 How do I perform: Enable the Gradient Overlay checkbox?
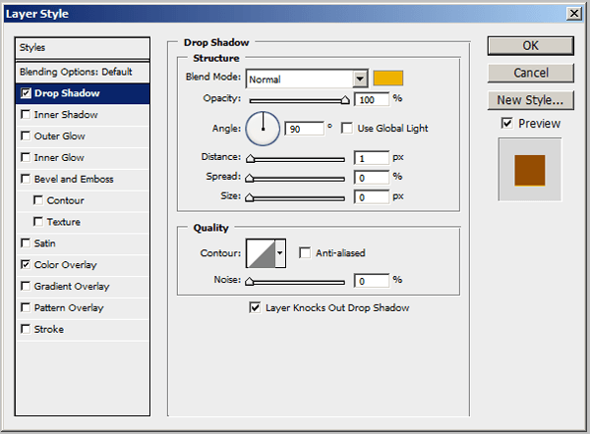click(26, 286)
